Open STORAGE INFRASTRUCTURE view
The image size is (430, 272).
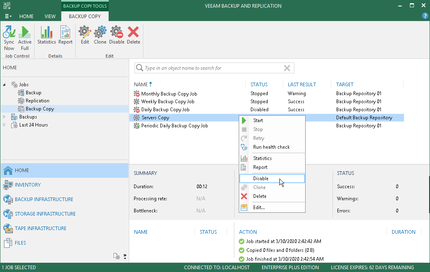pos(65,214)
